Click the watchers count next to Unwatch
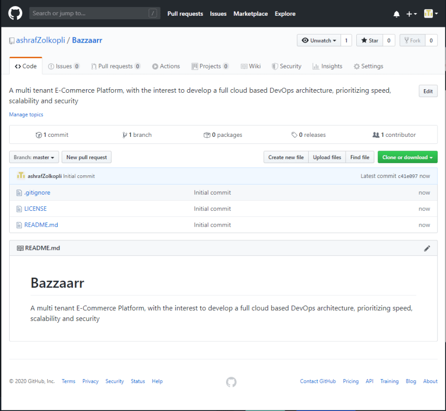The width and height of the screenshot is (446, 411). tap(346, 41)
